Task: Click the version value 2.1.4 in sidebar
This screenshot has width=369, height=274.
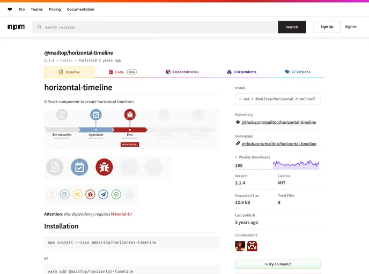Action: (x=240, y=183)
